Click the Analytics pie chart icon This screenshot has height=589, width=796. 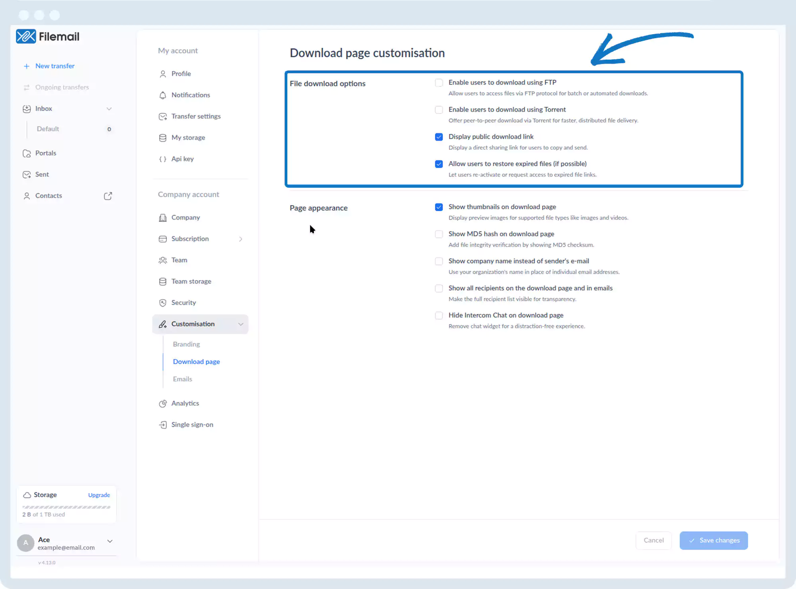162,403
